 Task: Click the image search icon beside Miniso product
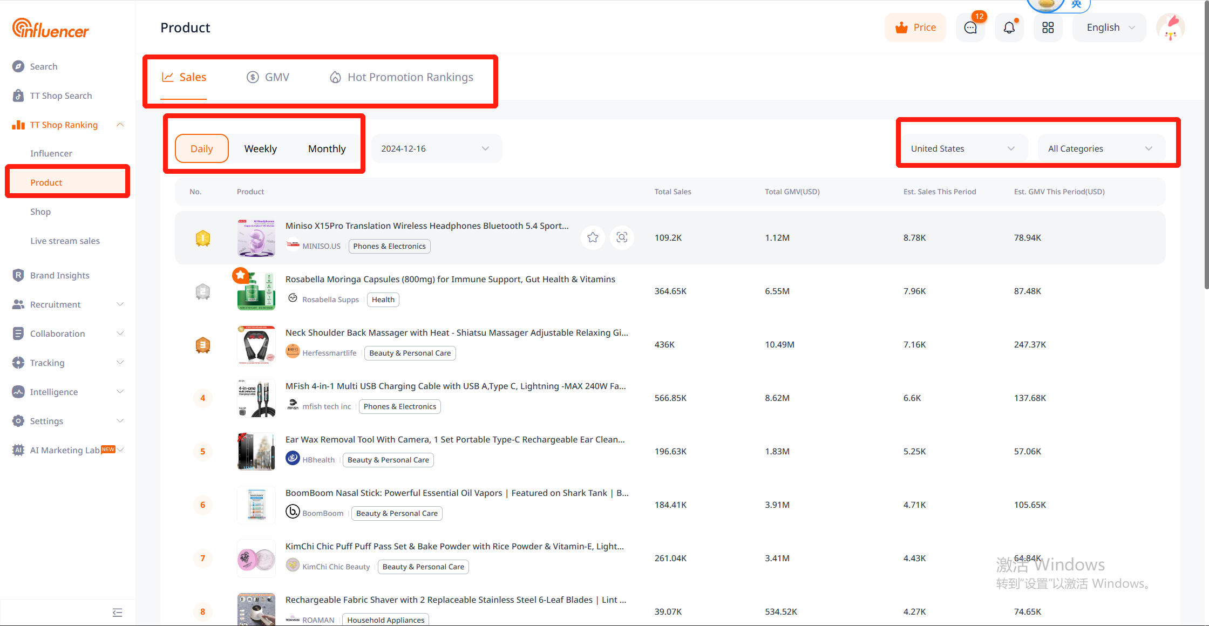[622, 237]
